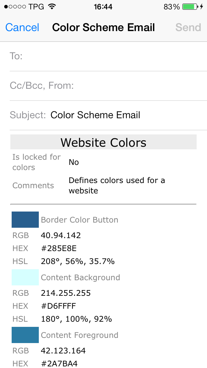Select the Content Foreground color swatch

click(25, 335)
